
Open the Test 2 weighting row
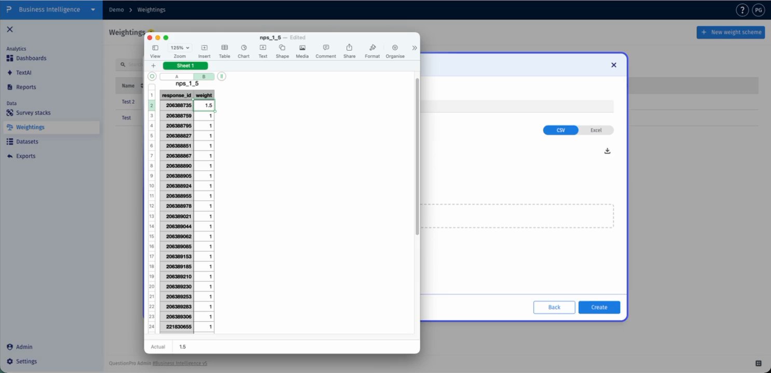[x=128, y=102]
